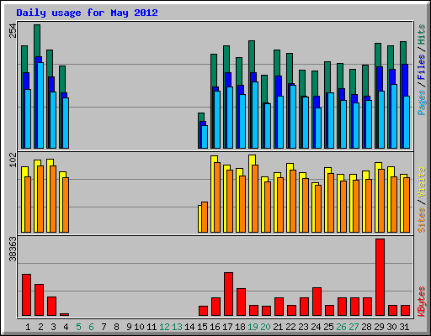Image resolution: width=431 pixels, height=336 pixels.
Task: Click day 31 on the x-axis
Action: coord(404,327)
